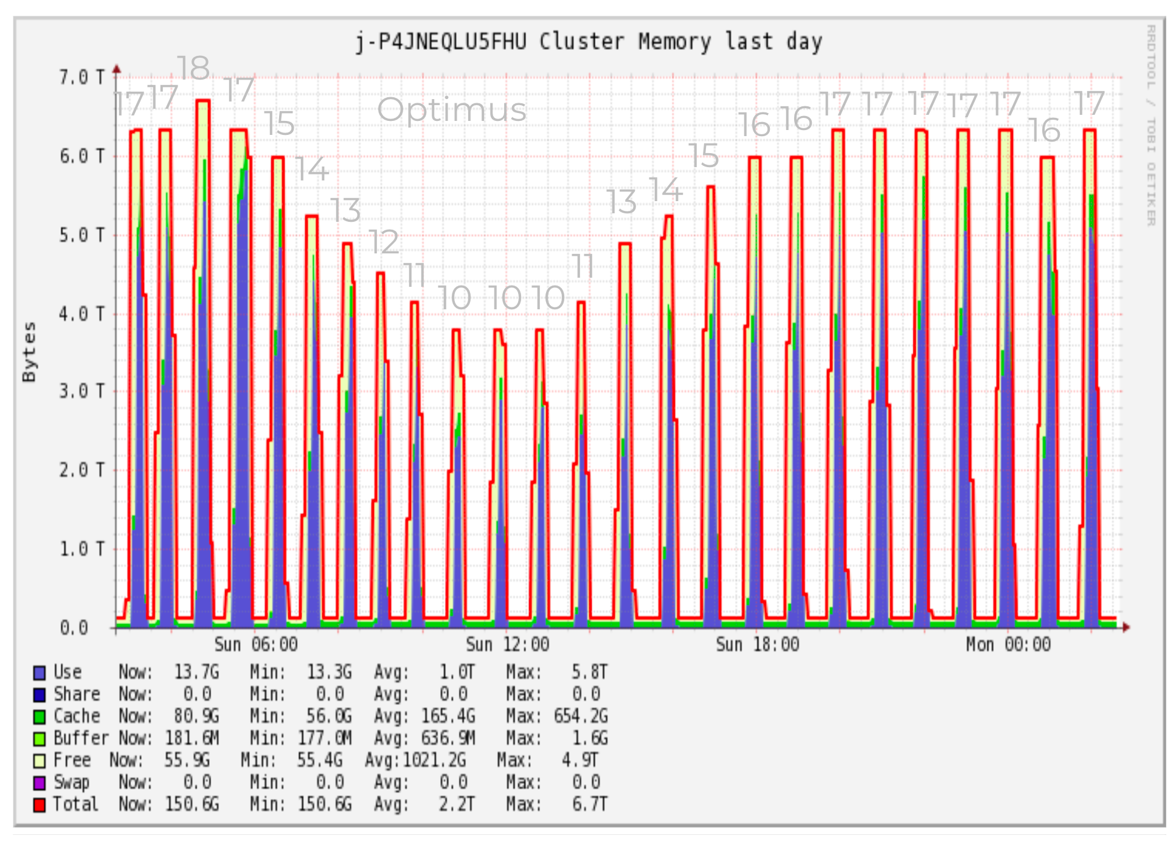The height and width of the screenshot is (841, 1176).
Task: Select the Free Max value '4.9T'
Action: pyautogui.click(x=580, y=760)
